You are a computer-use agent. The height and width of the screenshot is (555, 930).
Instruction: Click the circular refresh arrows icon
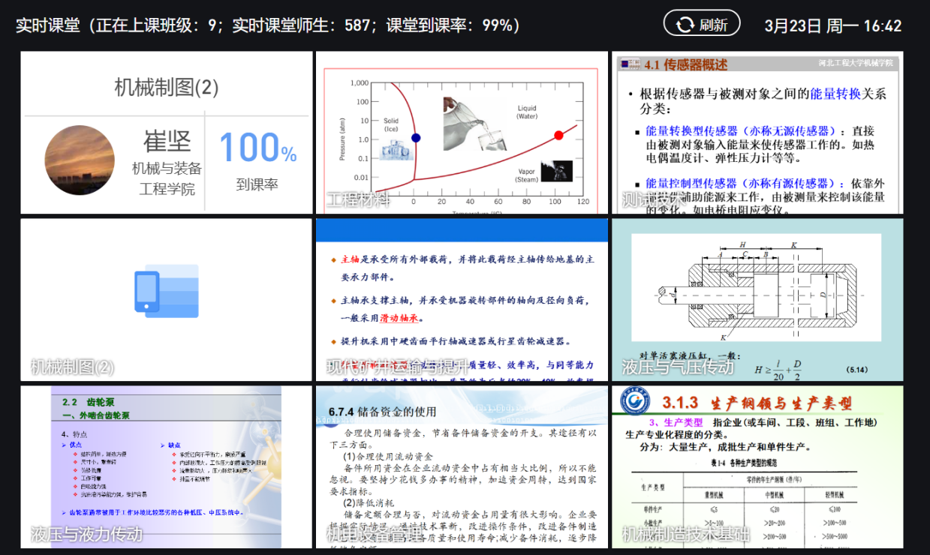(x=685, y=25)
